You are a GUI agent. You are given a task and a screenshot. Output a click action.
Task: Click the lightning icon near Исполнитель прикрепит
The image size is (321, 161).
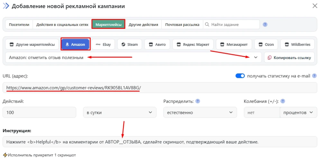click(5, 155)
